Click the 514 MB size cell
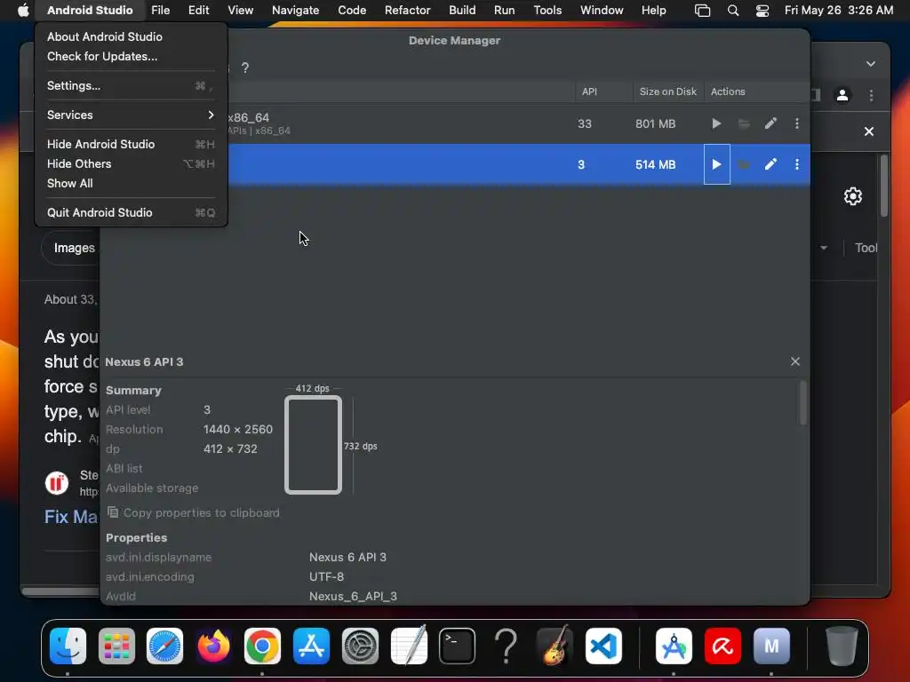 tap(655, 164)
